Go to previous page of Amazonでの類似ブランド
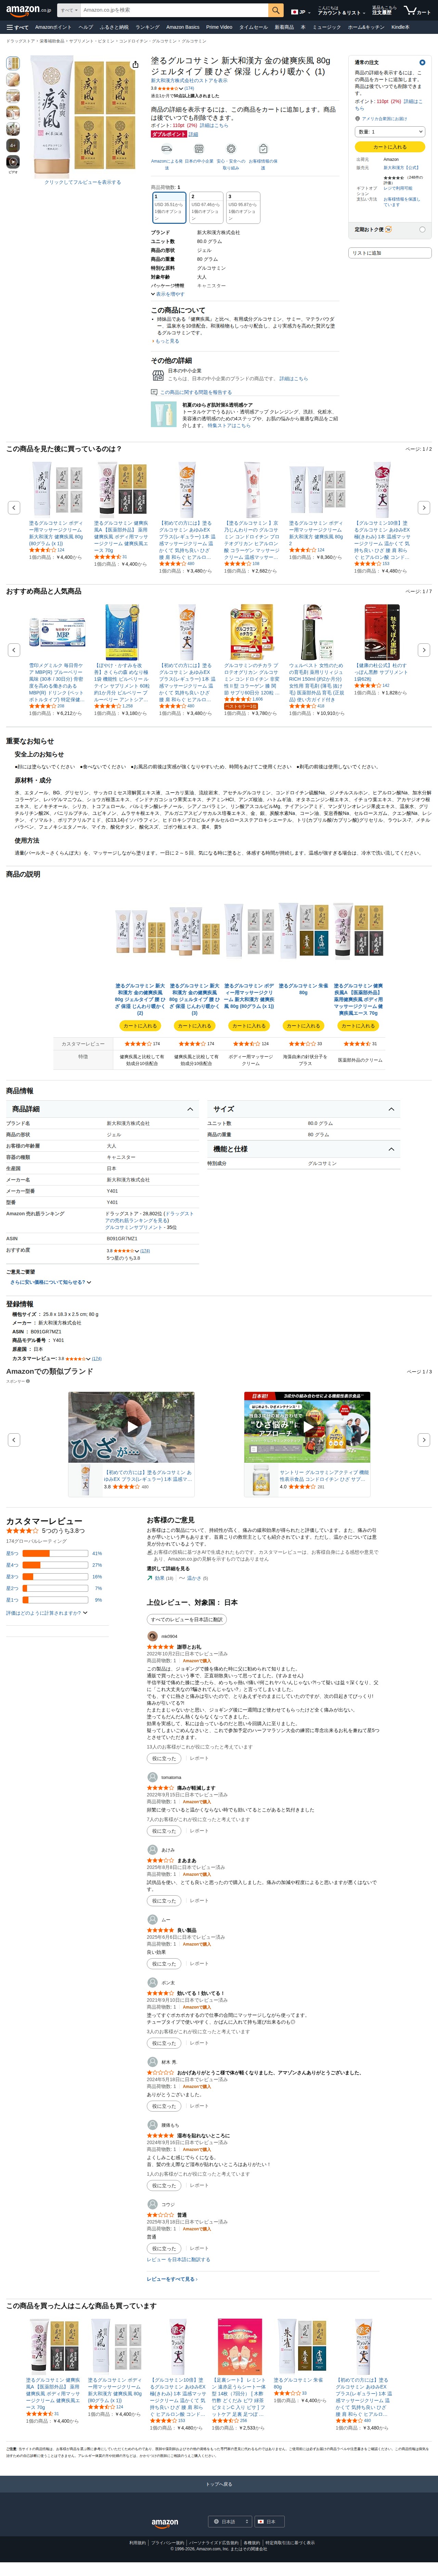Viewport: 438px width, 2576px height. point(14,1440)
